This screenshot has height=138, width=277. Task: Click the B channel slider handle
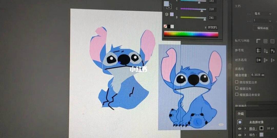coord(205,19)
